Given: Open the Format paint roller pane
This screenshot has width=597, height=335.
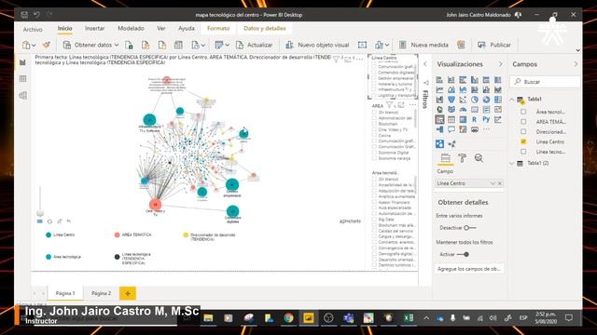Looking at the screenshot, I should [463, 158].
